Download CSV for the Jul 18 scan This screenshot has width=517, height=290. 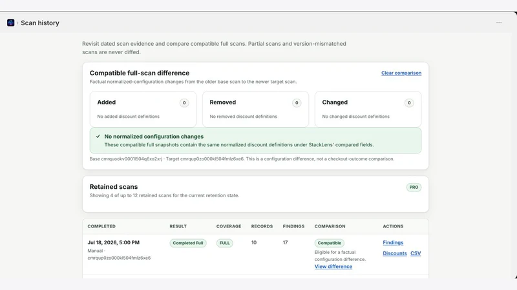point(416,253)
